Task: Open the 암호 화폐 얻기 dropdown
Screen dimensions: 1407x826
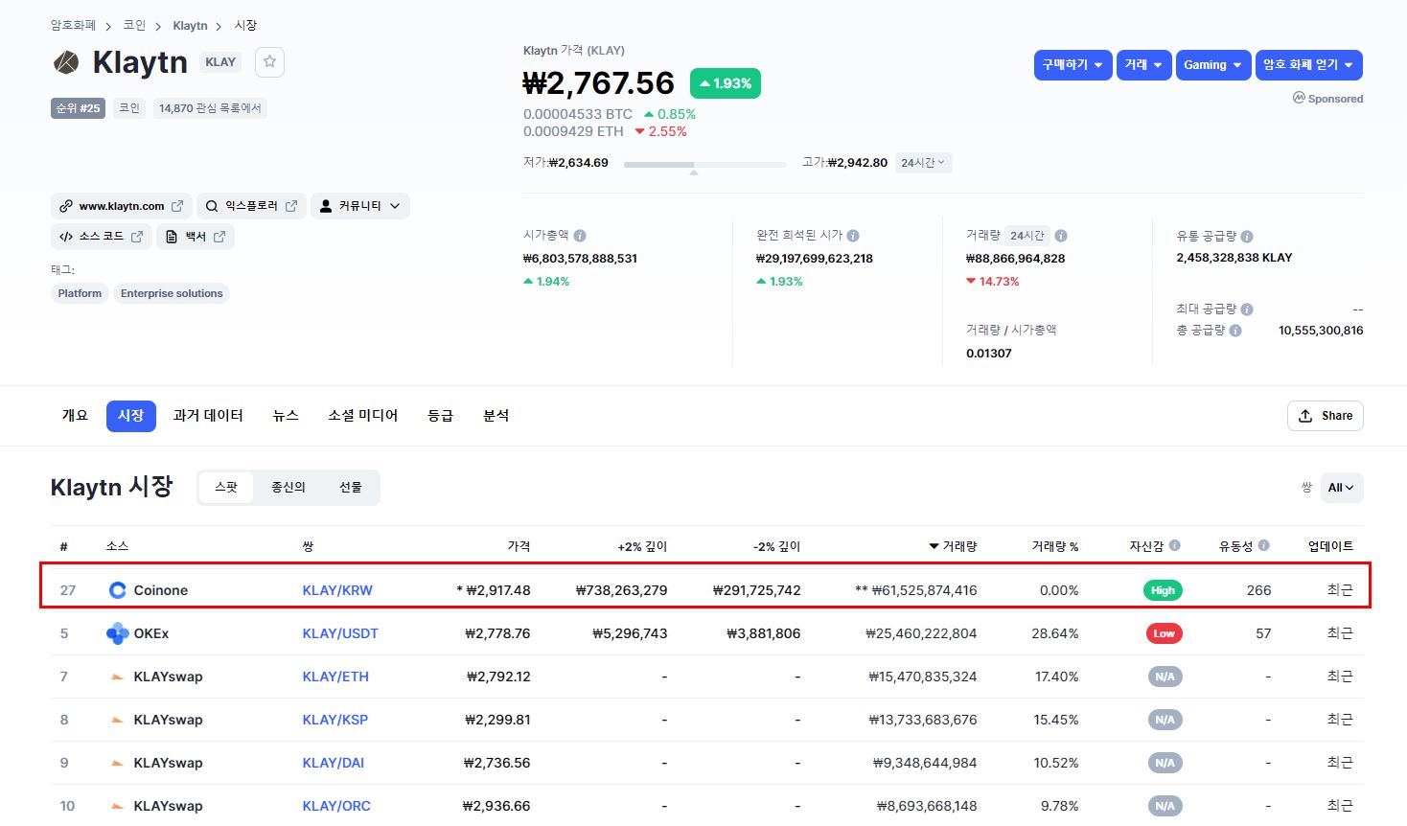Action: [1308, 65]
